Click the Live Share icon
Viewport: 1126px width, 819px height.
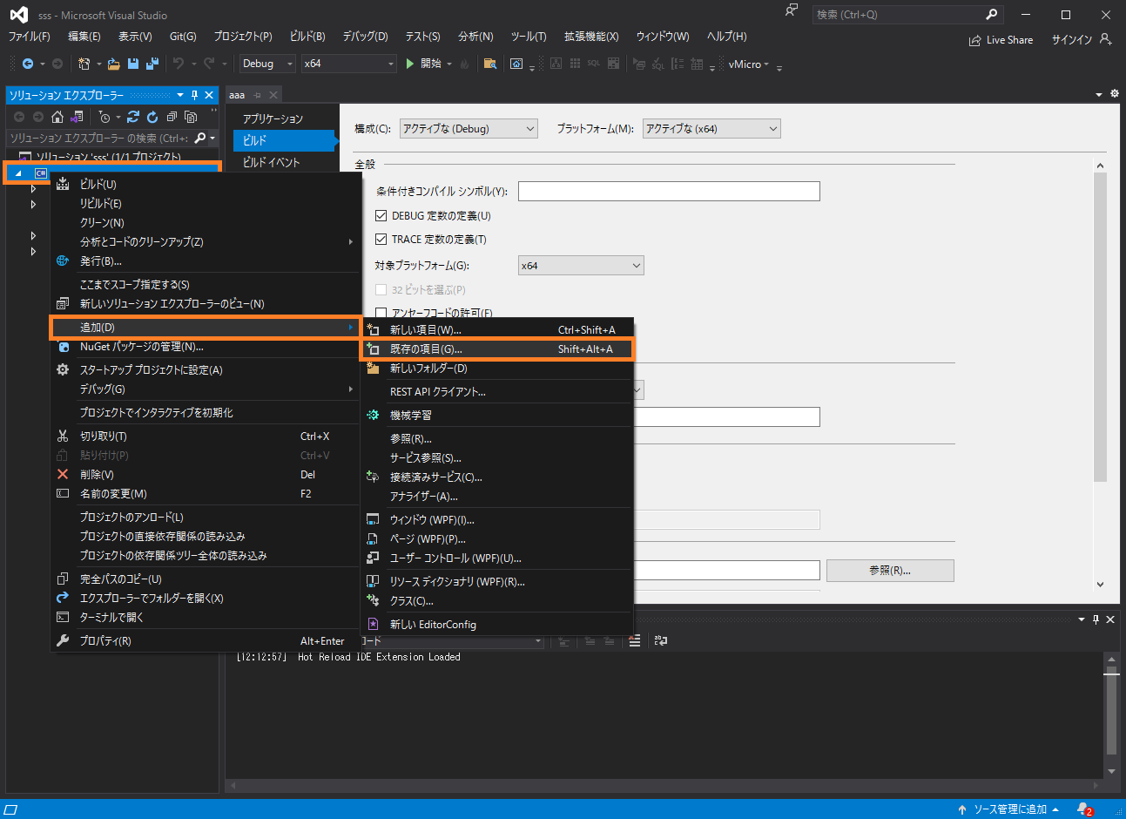974,40
